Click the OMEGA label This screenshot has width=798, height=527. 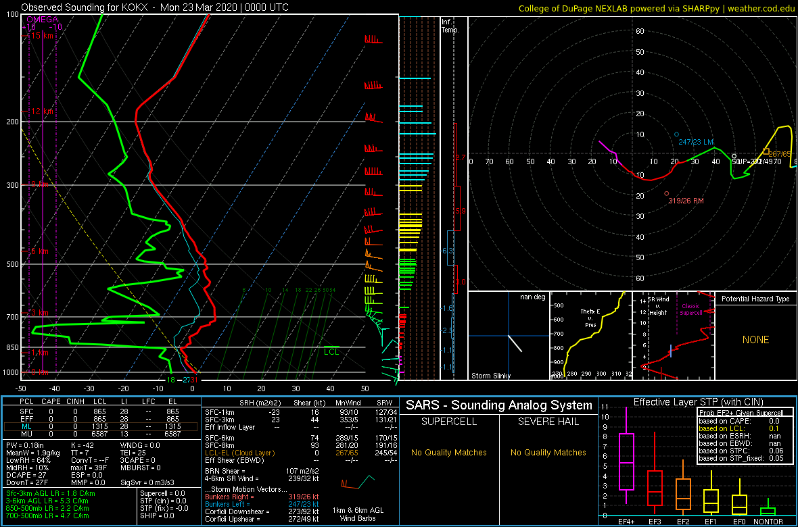42,20
